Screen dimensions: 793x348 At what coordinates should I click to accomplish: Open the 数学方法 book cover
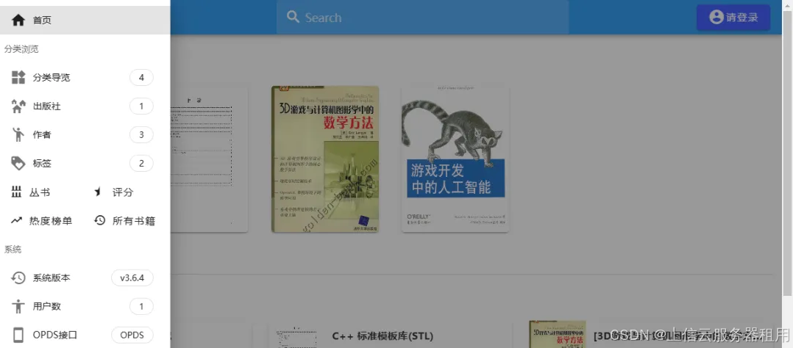(325, 159)
